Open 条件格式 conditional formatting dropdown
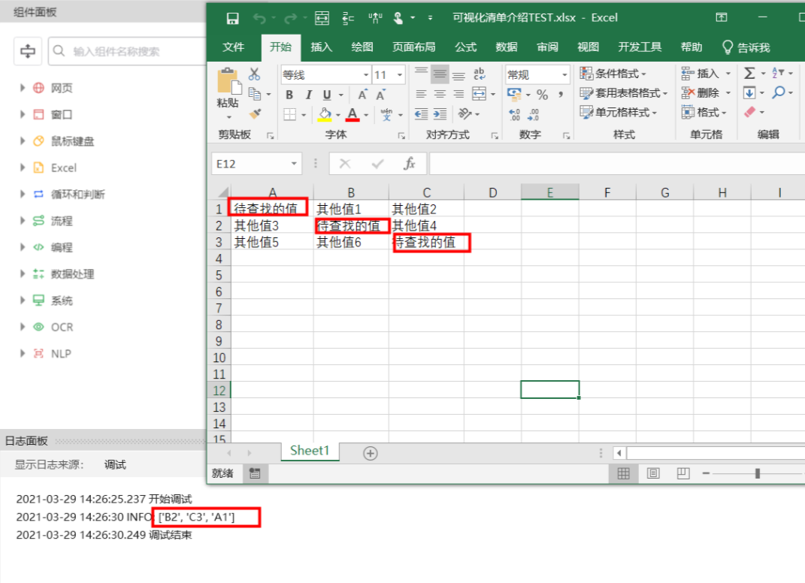 (x=613, y=74)
